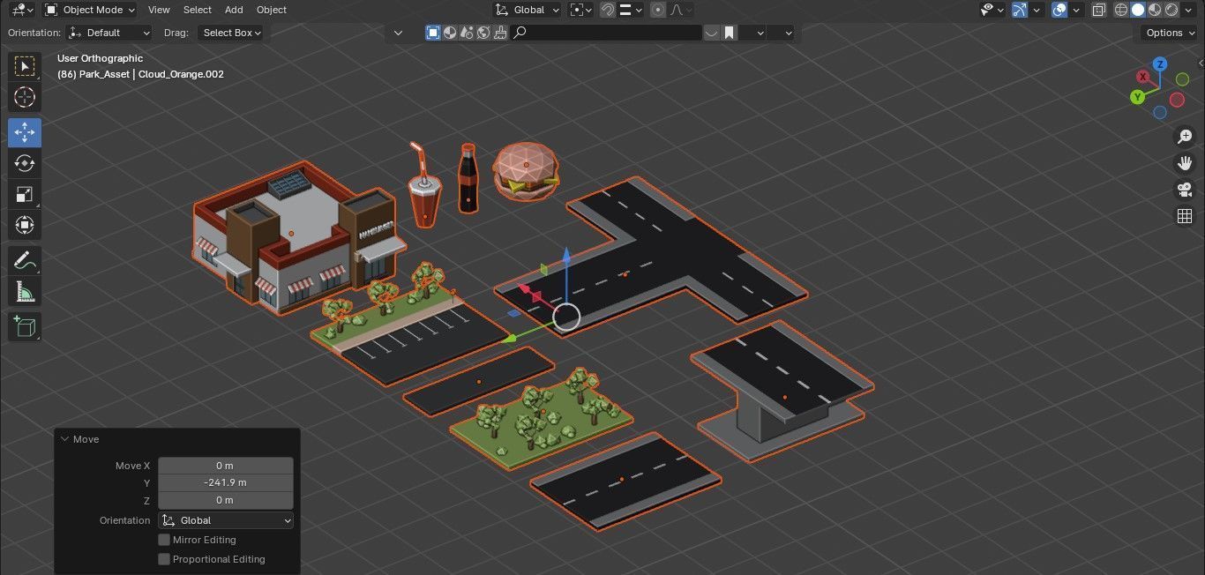Open Orientation Default dropdown
1205x575 pixels.
tap(109, 33)
